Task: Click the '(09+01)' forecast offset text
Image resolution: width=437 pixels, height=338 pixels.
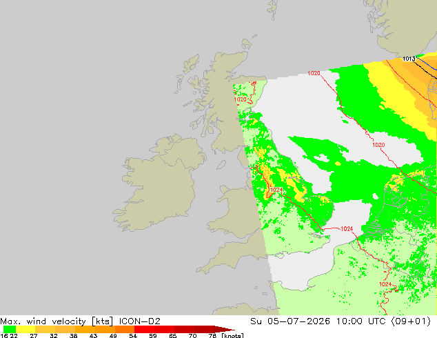Action: [x=411, y=321]
